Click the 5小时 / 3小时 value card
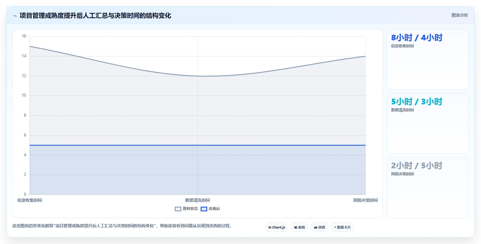481x244 pixels. [x=427, y=123]
